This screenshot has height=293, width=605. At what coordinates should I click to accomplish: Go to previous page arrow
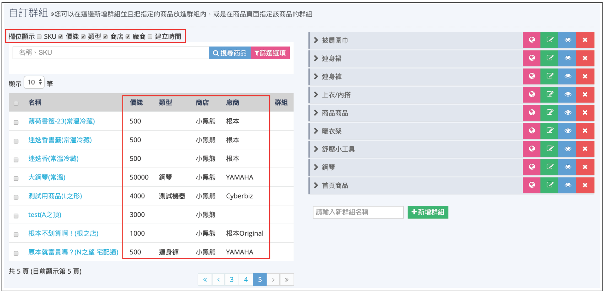(x=219, y=280)
